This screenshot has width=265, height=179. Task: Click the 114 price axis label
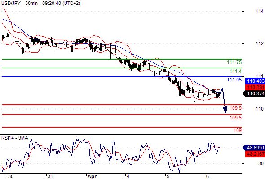tap(260, 12)
